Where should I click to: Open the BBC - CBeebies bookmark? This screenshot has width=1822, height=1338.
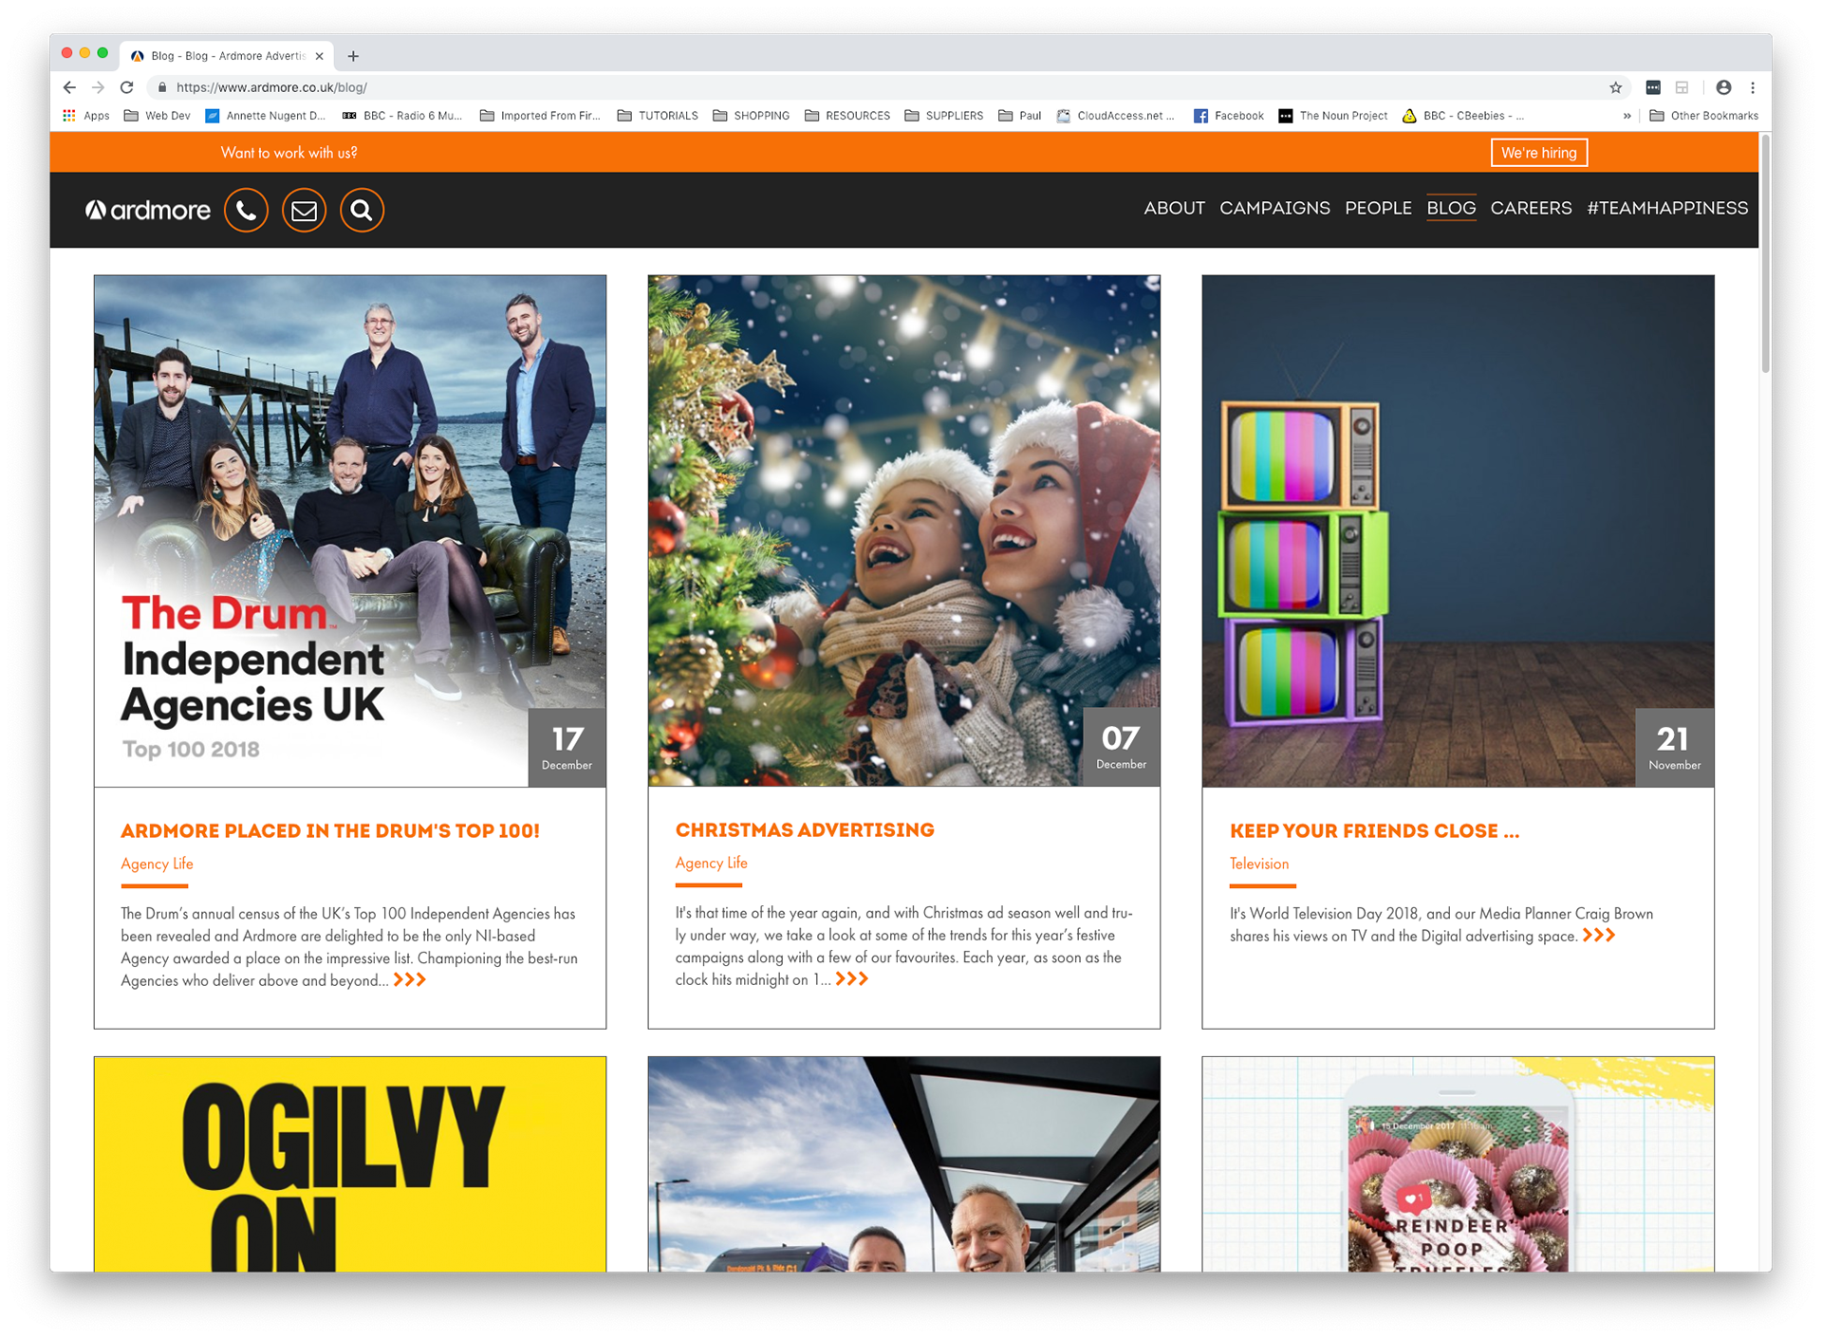(x=1463, y=116)
